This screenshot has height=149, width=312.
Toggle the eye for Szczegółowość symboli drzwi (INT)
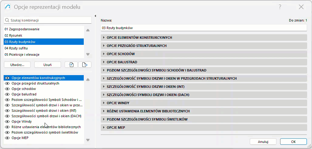tap(7, 111)
